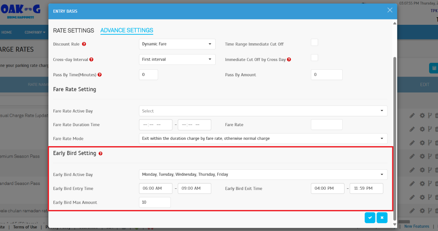Close the Entry Basis dialog
The image size is (438, 231).
(390, 10)
